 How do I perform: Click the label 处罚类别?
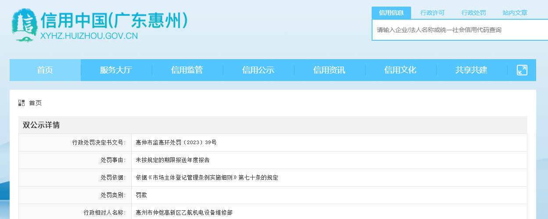click(x=113, y=195)
